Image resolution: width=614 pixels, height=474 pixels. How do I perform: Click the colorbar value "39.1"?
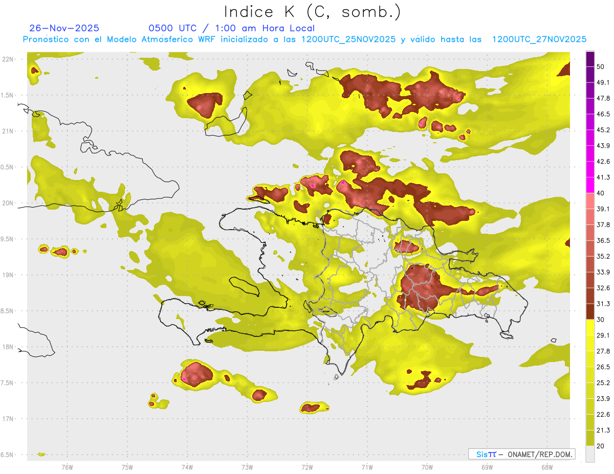coord(603,209)
